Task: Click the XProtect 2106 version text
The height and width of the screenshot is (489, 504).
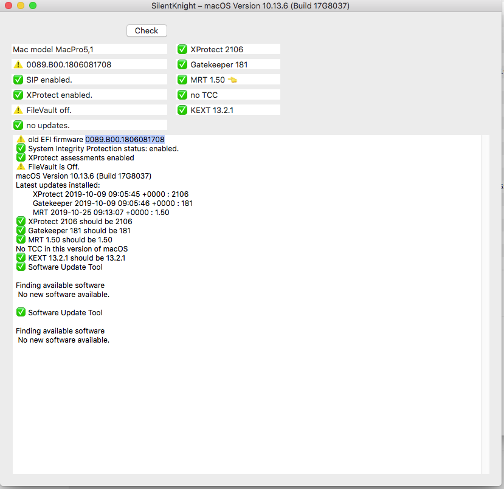Action: pyautogui.click(x=216, y=49)
